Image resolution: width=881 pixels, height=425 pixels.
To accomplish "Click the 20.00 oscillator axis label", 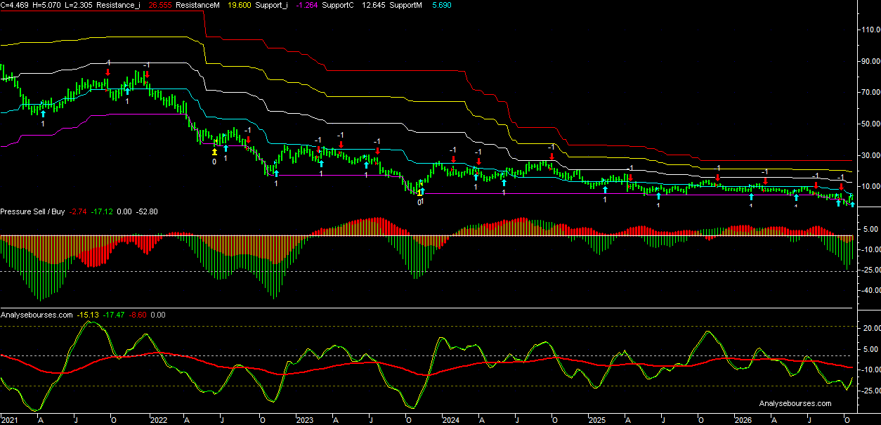I will pyautogui.click(x=871, y=328).
